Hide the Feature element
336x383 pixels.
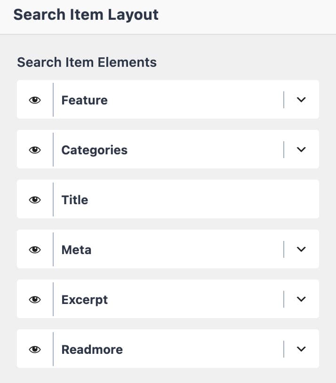pyautogui.click(x=35, y=100)
